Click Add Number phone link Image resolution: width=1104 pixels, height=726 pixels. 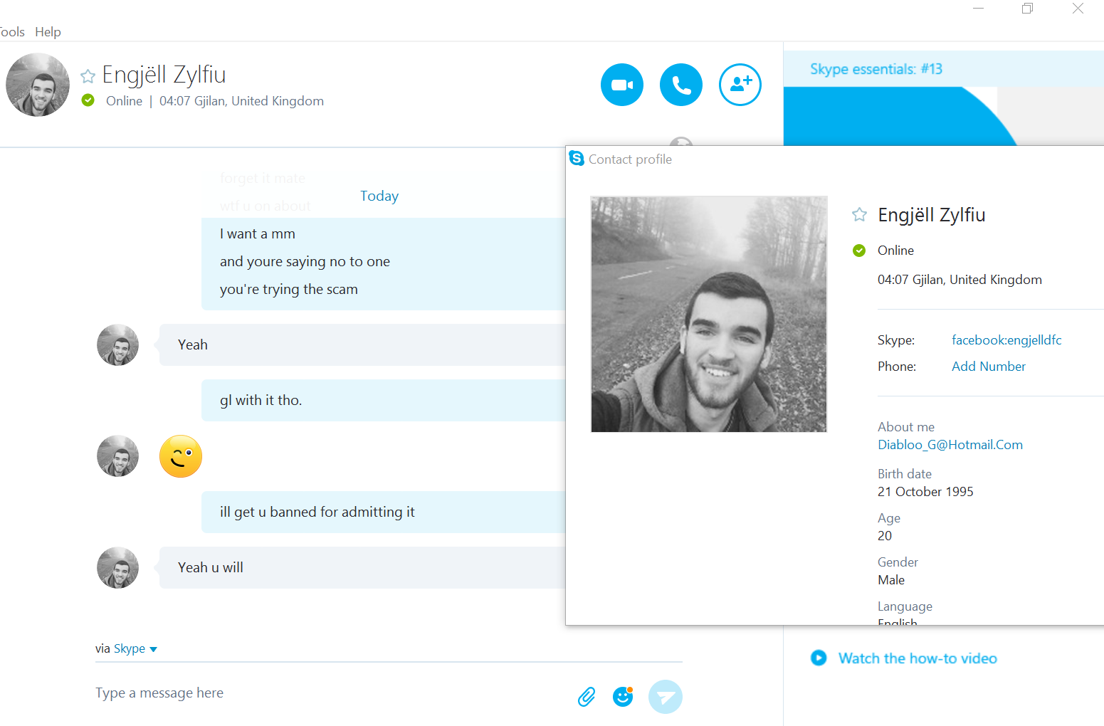(989, 367)
